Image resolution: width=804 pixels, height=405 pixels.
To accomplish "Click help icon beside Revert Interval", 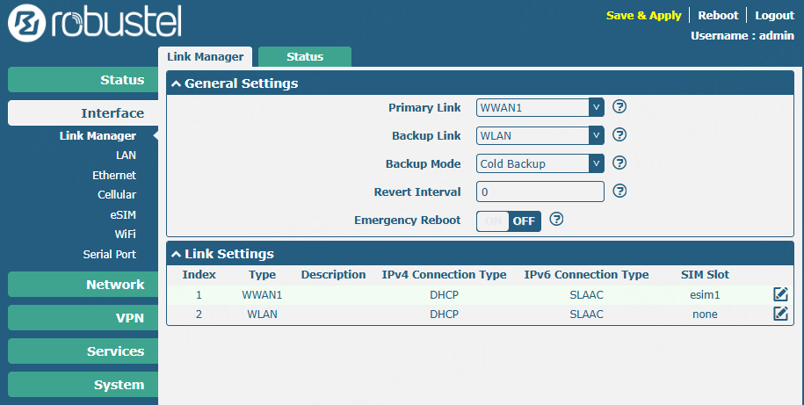I will click(619, 192).
